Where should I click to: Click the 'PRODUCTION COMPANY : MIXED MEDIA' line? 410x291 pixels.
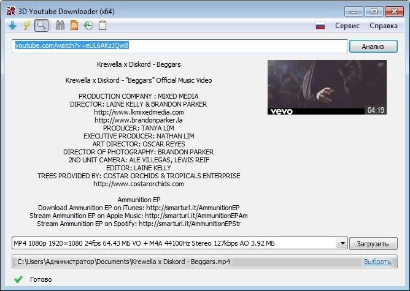coord(139,96)
